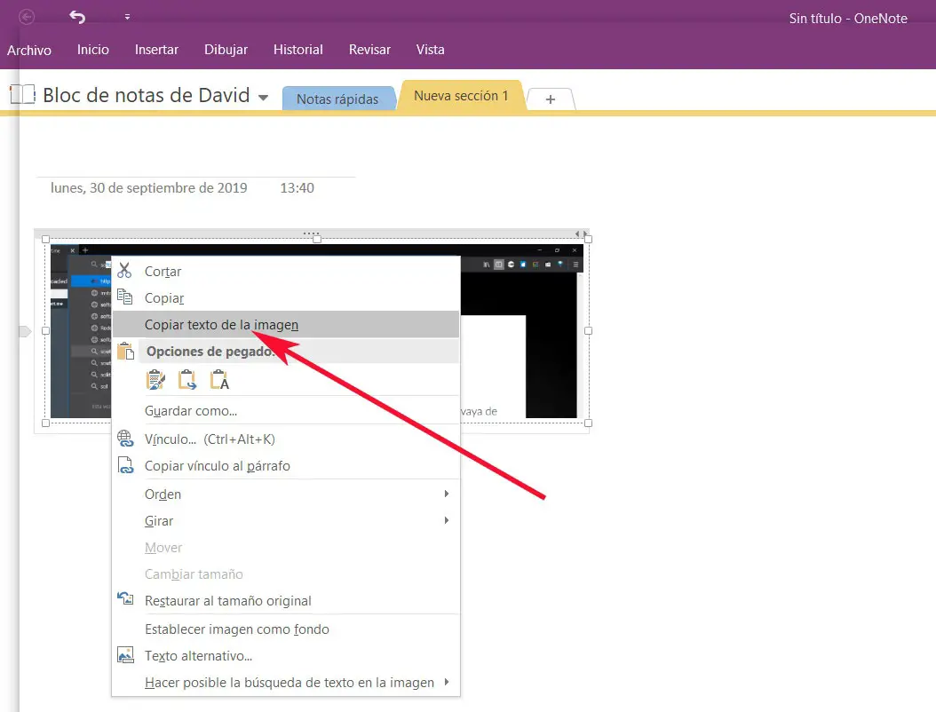Choose Copiar from the context menu
Image resolution: width=936 pixels, height=712 pixels.
tap(285, 297)
